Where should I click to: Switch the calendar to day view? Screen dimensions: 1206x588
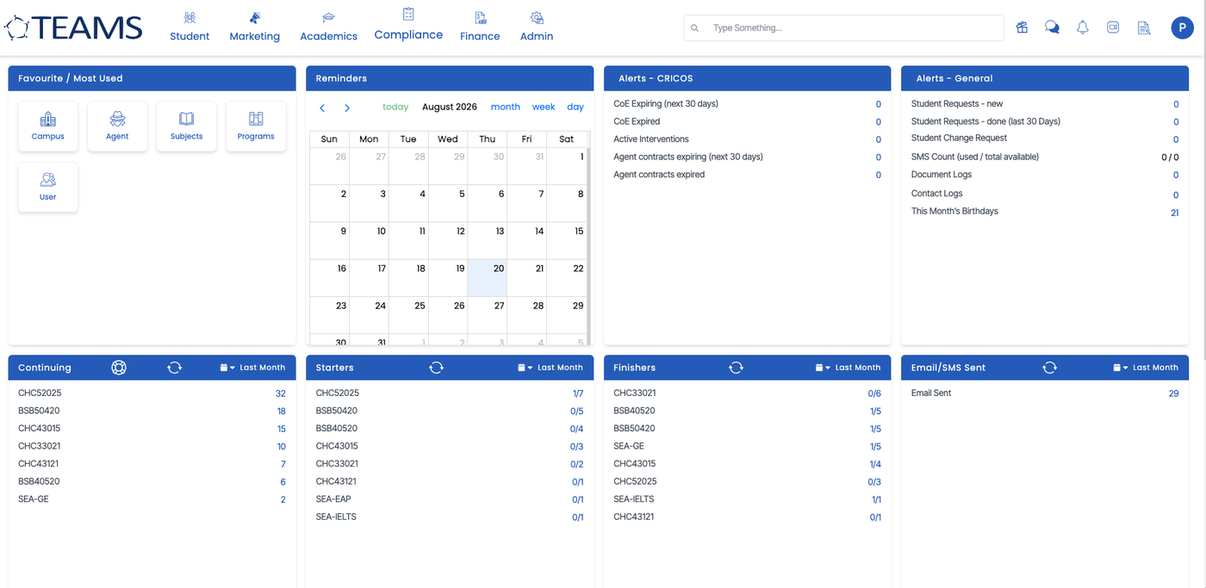tap(575, 107)
